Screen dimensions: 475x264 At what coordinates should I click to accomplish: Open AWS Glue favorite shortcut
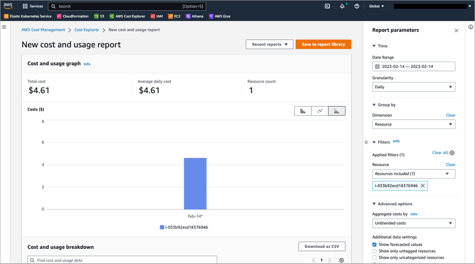pos(219,16)
